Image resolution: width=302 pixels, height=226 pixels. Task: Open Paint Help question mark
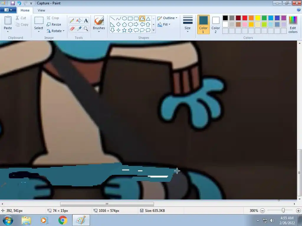[x=299, y=10]
